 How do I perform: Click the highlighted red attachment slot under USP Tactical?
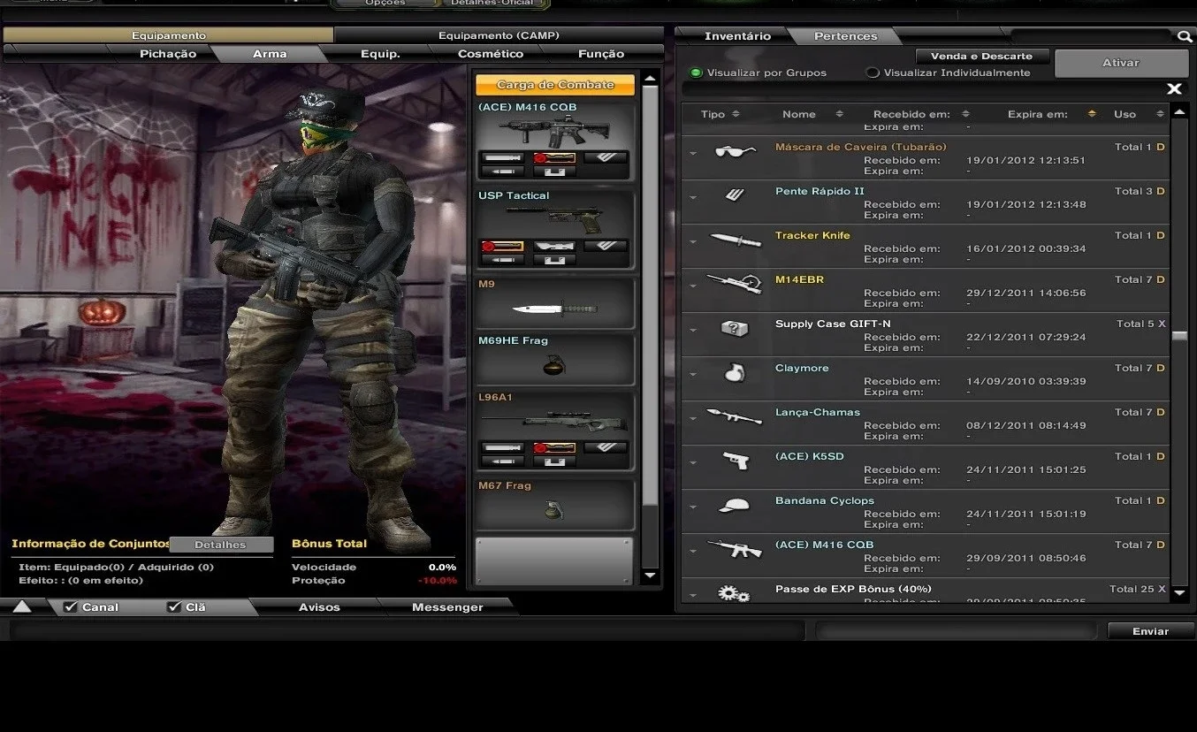(502, 247)
